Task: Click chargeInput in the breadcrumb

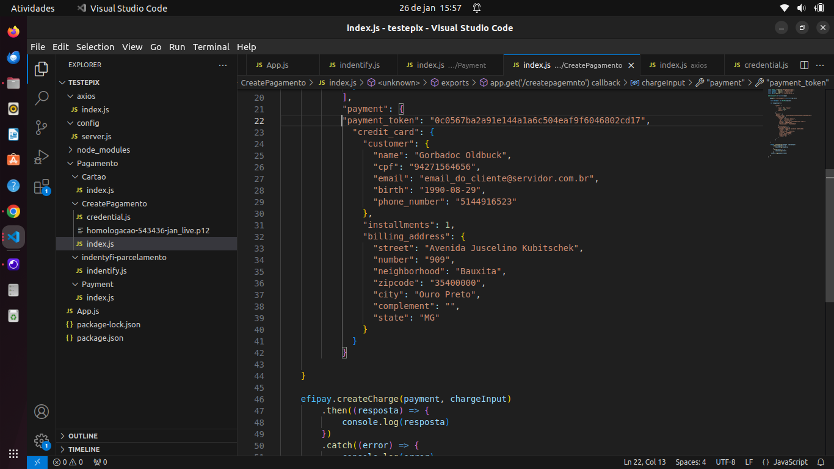Action: pyautogui.click(x=663, y=82)
